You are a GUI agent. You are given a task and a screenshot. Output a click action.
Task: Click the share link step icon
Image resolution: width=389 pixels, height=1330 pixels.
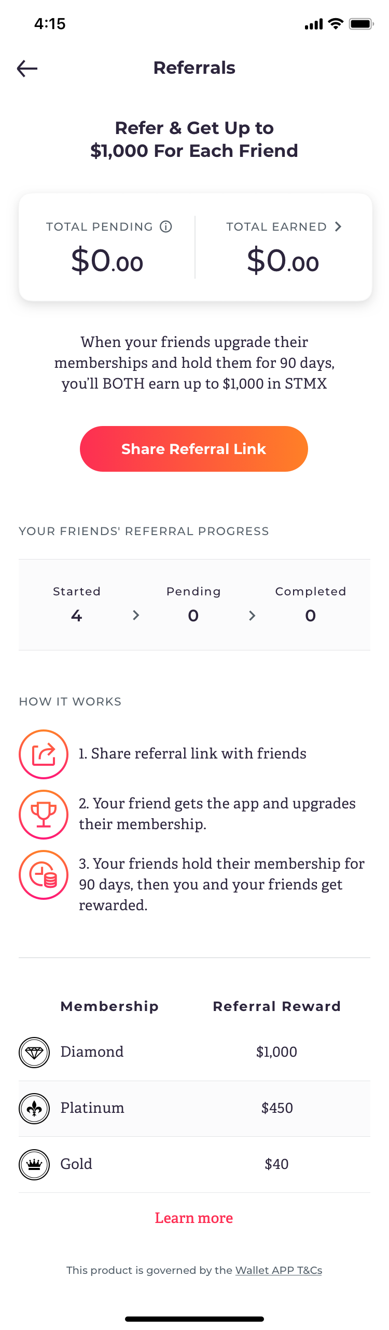44,754
